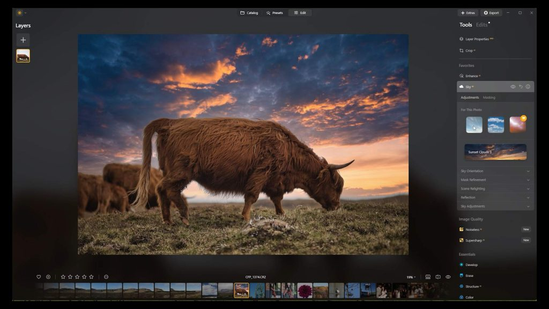Image resolution: width=549 pixels, height=309 pixels.
Task: Mark the current photo as favorite
Action: [x=38, y=277]
